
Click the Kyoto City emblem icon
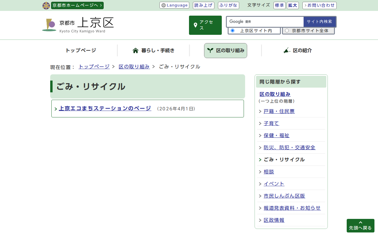tap(46, 6)
